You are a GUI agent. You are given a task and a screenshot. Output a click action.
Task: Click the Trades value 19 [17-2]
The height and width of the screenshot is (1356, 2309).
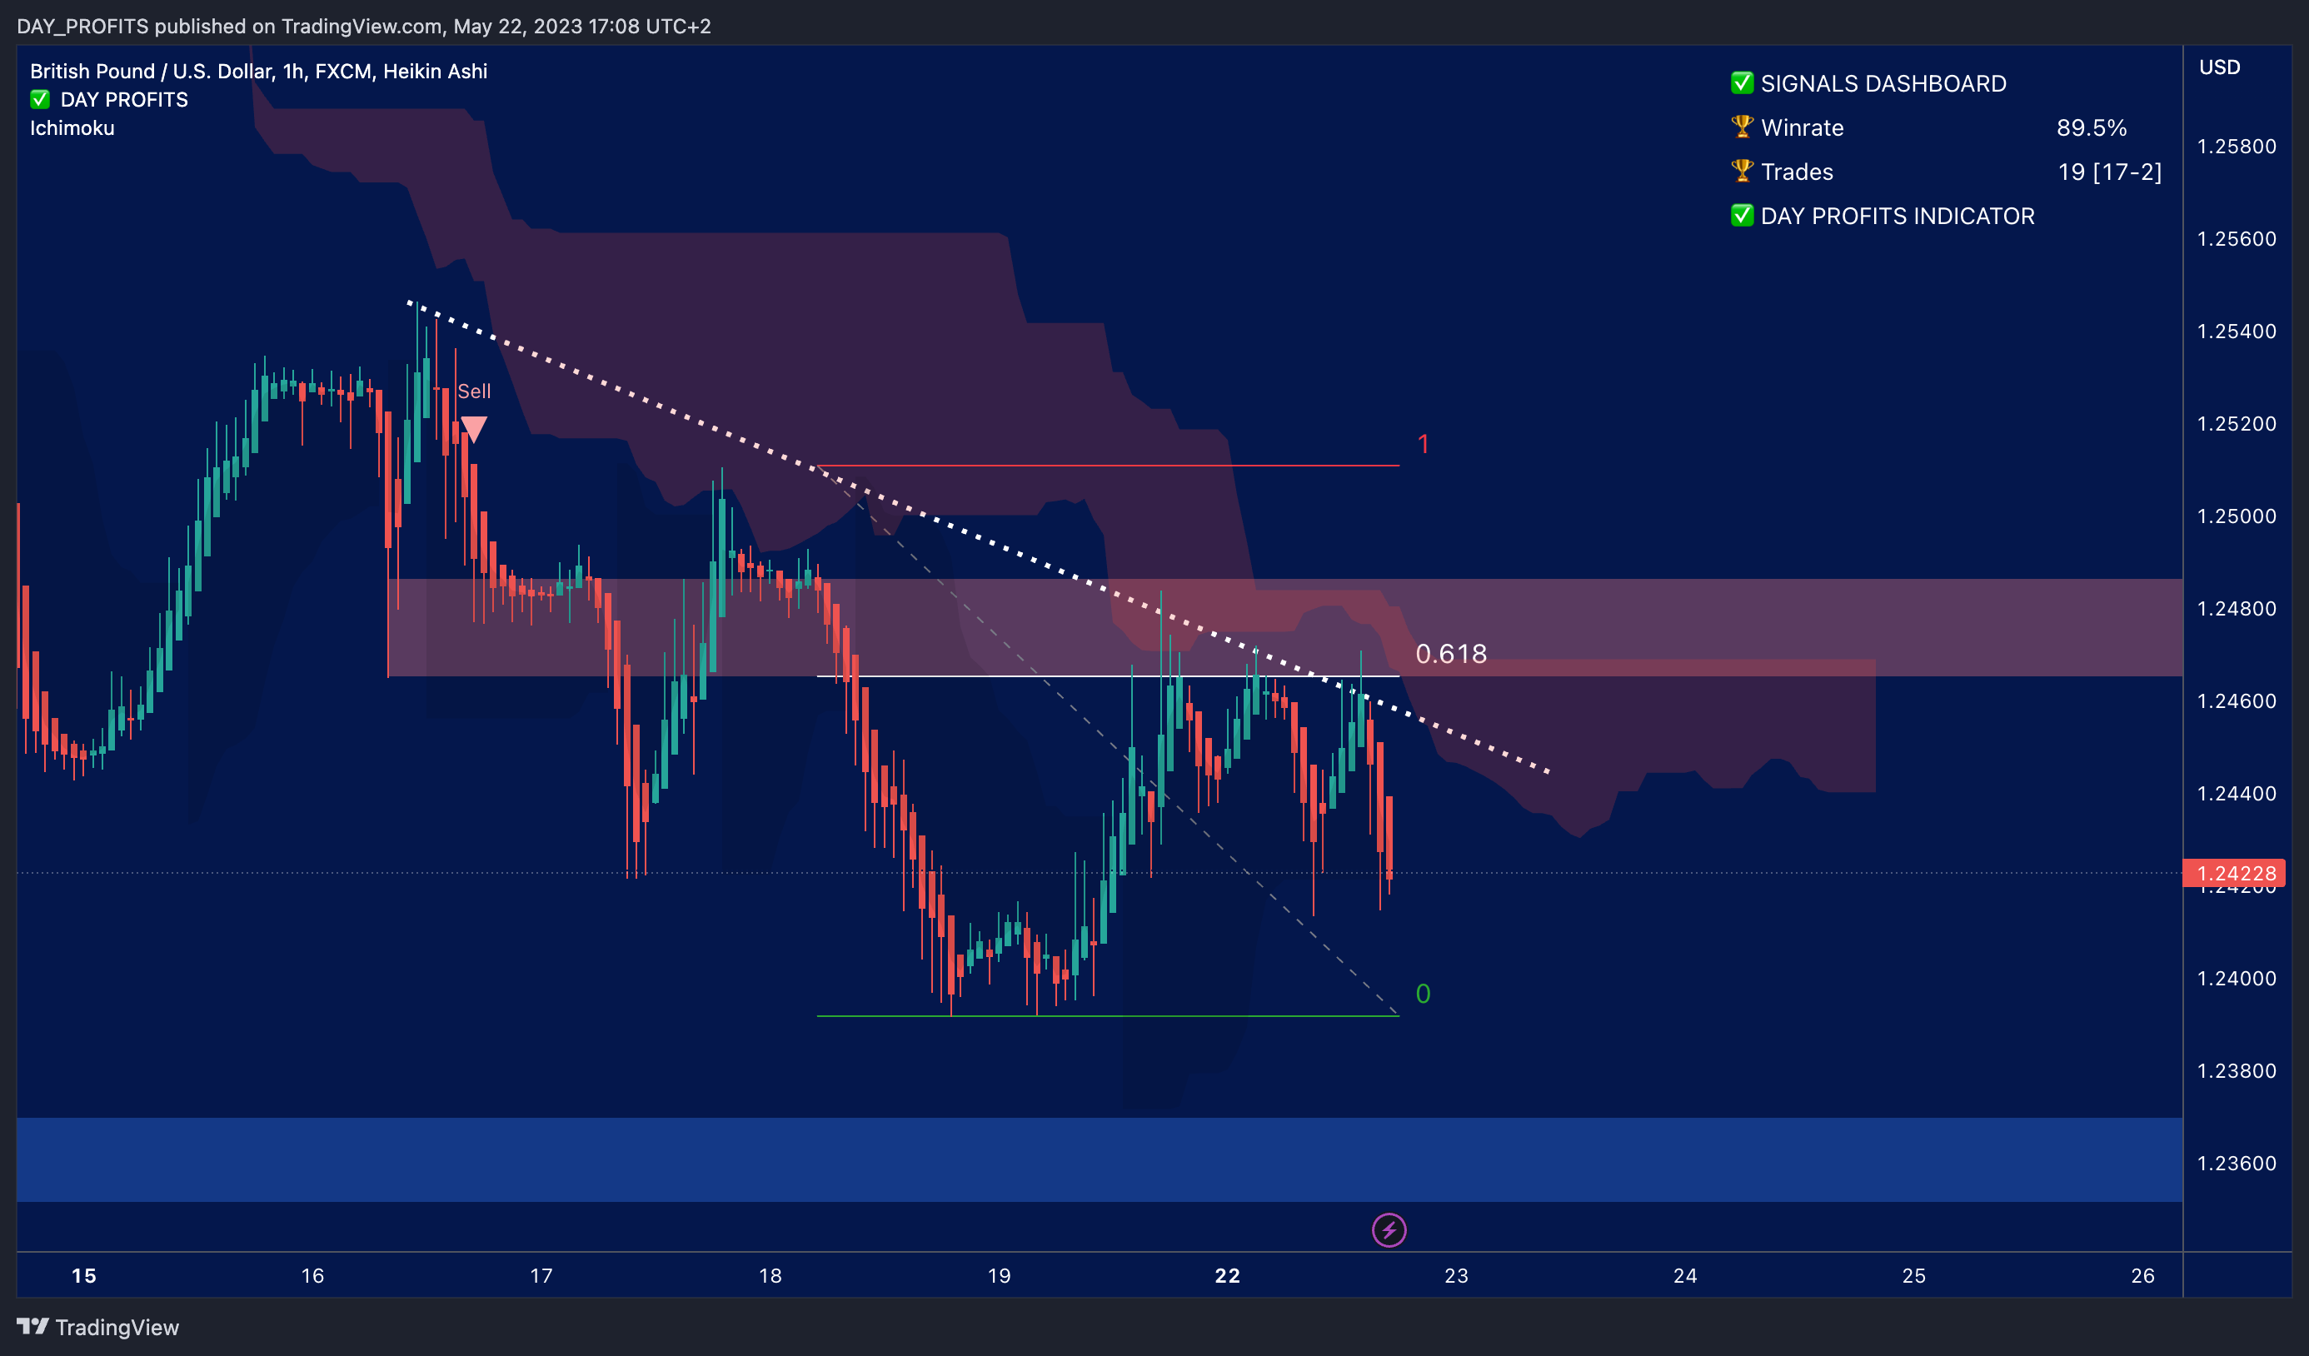pos(2109,172)
